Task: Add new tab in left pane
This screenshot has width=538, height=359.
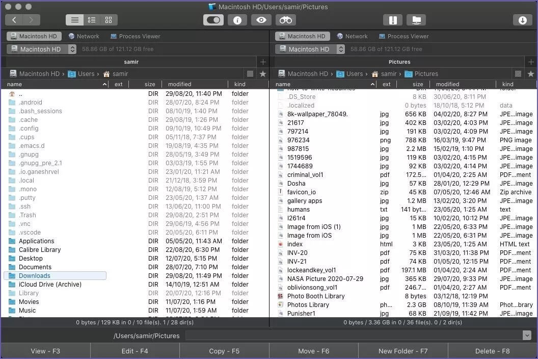Action: pos(263,62)
